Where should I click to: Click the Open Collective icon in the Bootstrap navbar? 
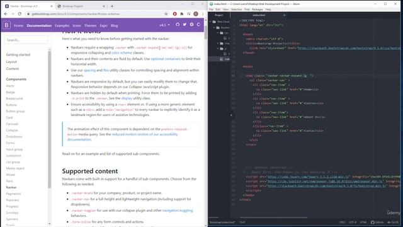point(198,25)
